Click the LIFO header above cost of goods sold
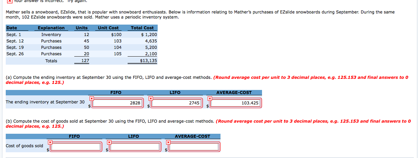Viewport: 418px width, 158px height. [133, 136]
